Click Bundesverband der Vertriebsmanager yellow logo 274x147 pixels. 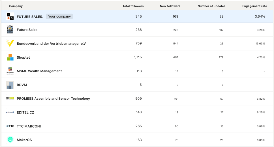(10, 43)
